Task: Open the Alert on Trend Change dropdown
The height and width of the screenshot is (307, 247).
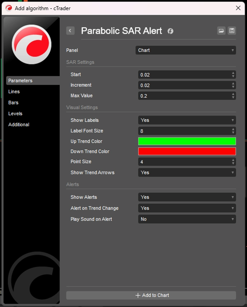Action: (x=187, y=208)
